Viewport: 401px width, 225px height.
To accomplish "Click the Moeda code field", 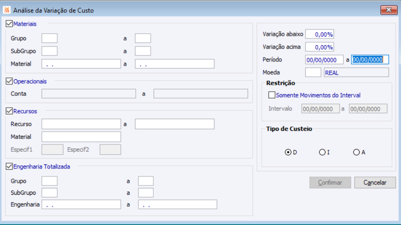I will pyautogui.click(x=313, y=72).
